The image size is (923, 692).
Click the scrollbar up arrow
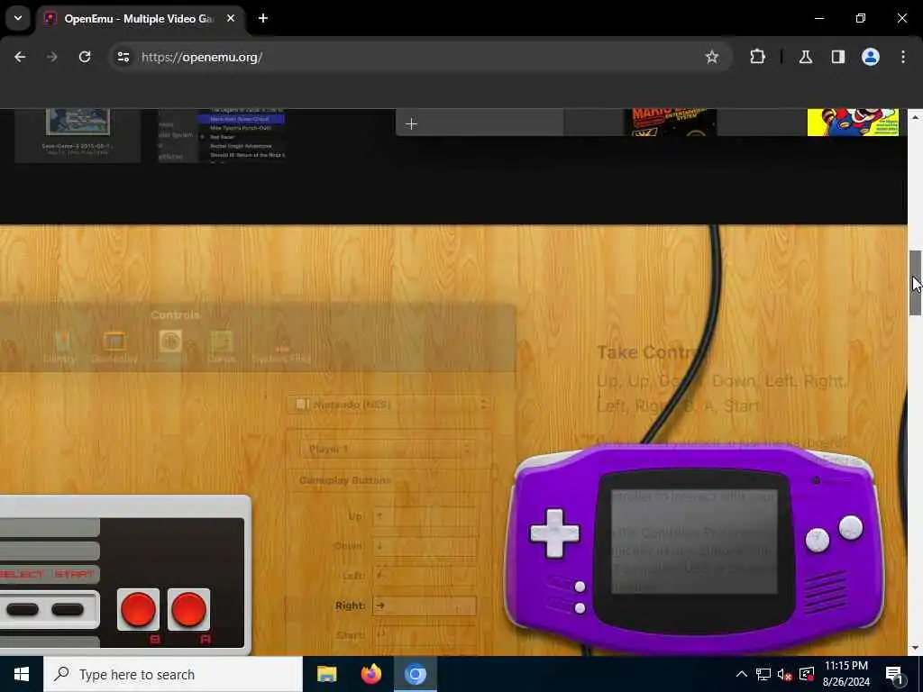coord(915,117)
